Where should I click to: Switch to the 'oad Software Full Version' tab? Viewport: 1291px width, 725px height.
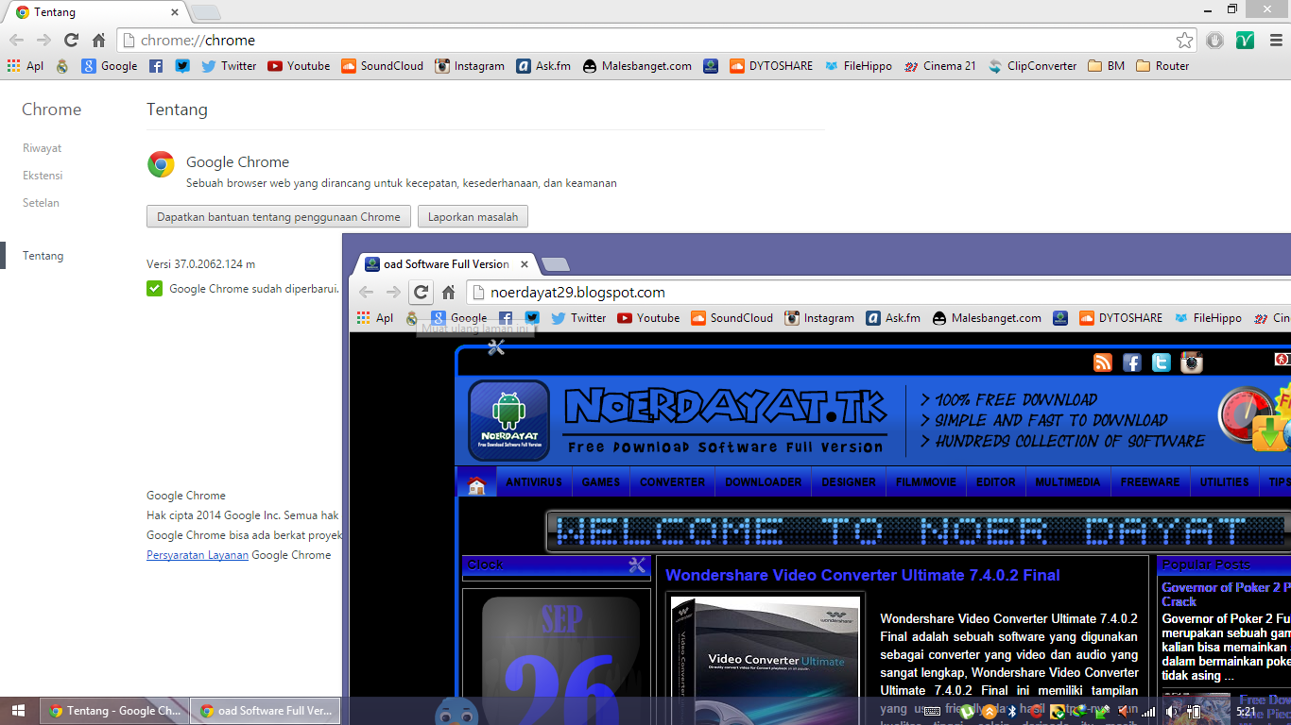(442, 264)
